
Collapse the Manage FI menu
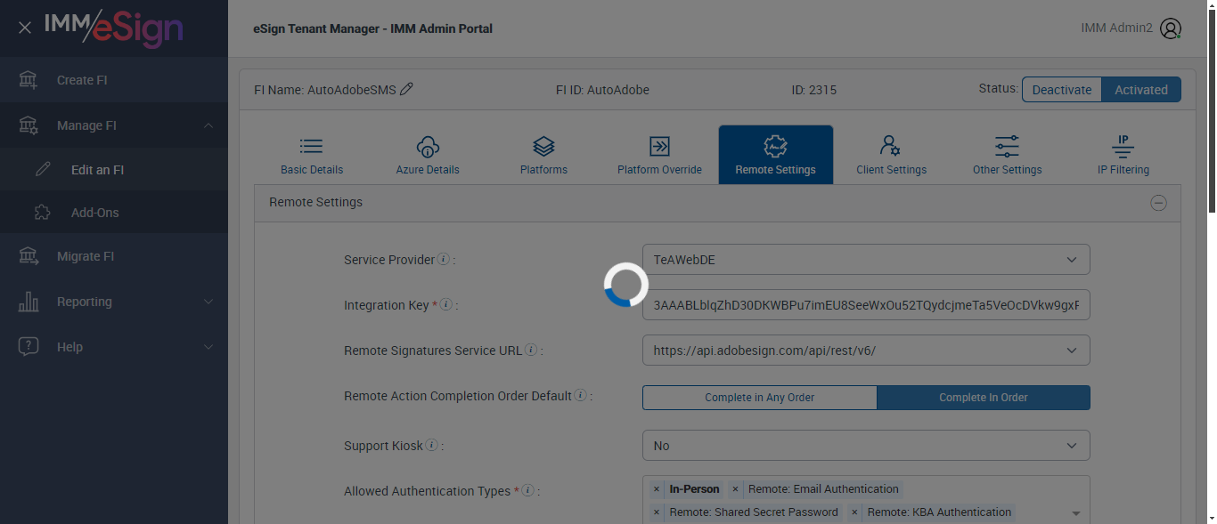[x=208, y=125]
